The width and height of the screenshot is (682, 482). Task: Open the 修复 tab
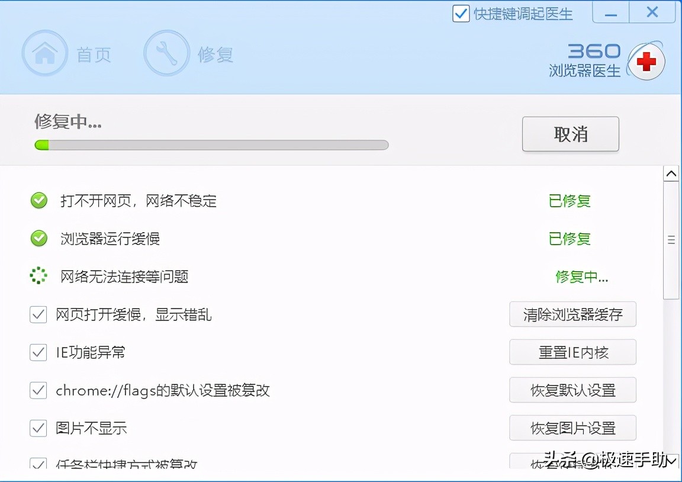(215, 53)
